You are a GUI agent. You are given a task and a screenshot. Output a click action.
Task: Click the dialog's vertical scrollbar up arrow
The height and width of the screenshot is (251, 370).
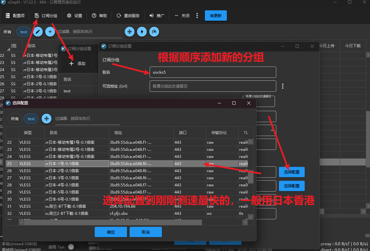tap(251, 141)
